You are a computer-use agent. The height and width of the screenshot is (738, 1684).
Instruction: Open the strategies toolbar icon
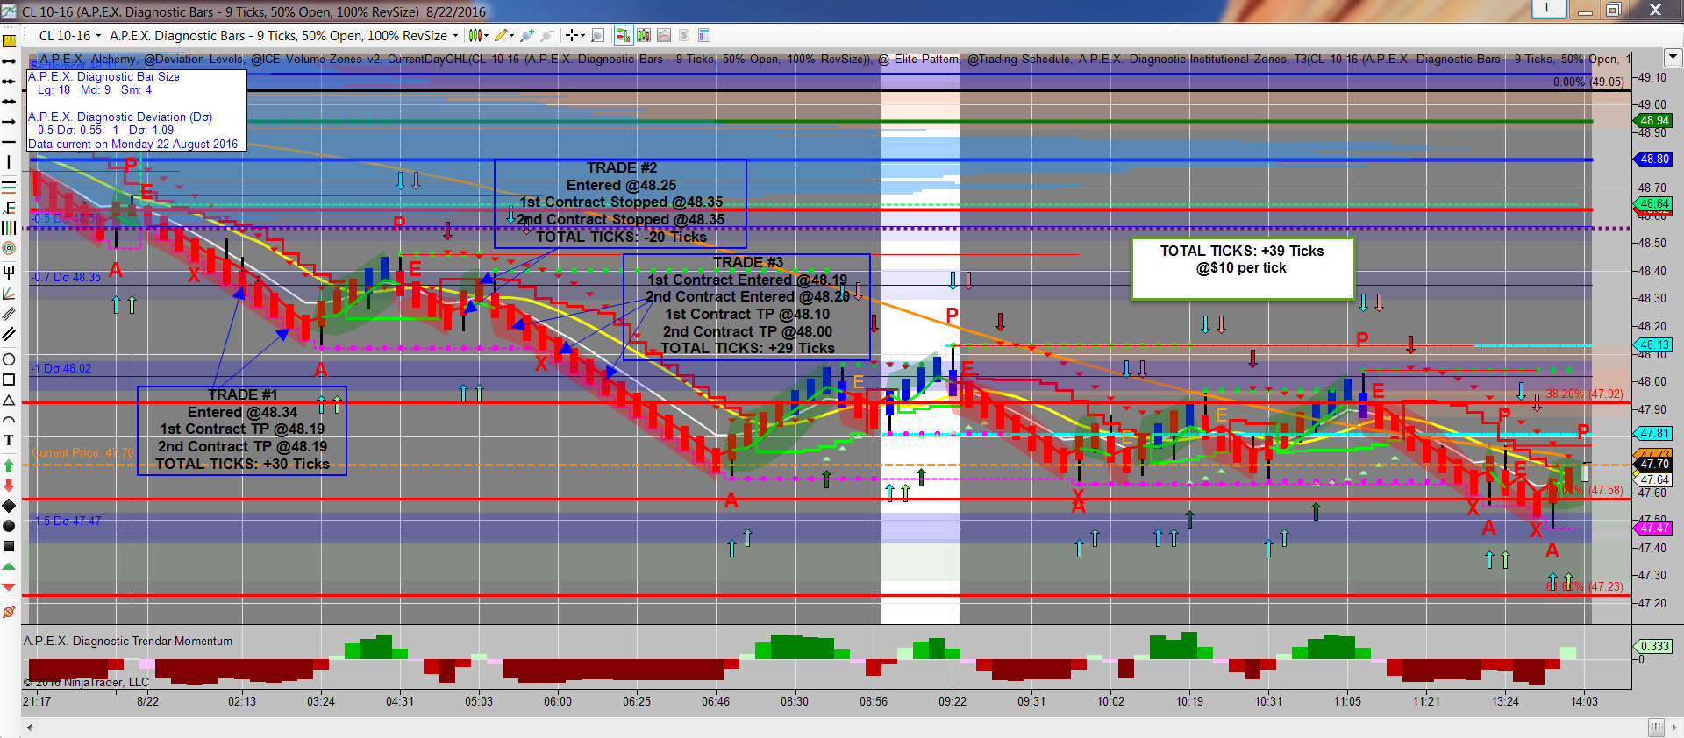664,35
